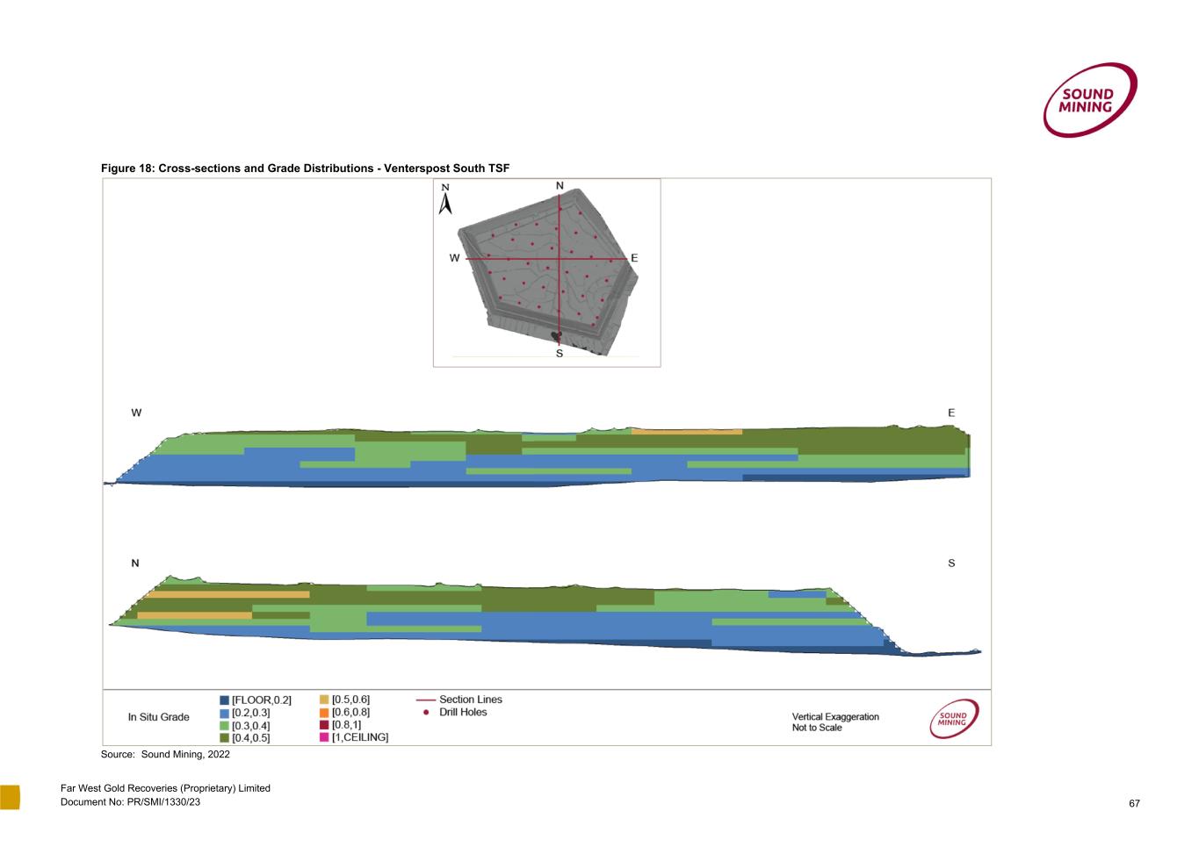Click the Section Lines red line symbol
1199x847 pixels.
[x=425, y=700]
